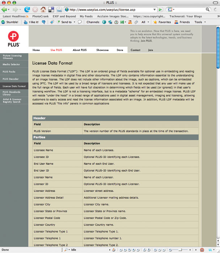The image size is (220, 253).
Task: Open the Use PLUS navigation tab
Action: [x=56, y=50]
